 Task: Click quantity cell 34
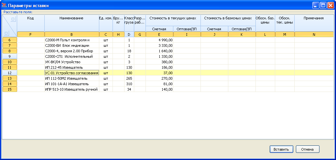point(129,89)
